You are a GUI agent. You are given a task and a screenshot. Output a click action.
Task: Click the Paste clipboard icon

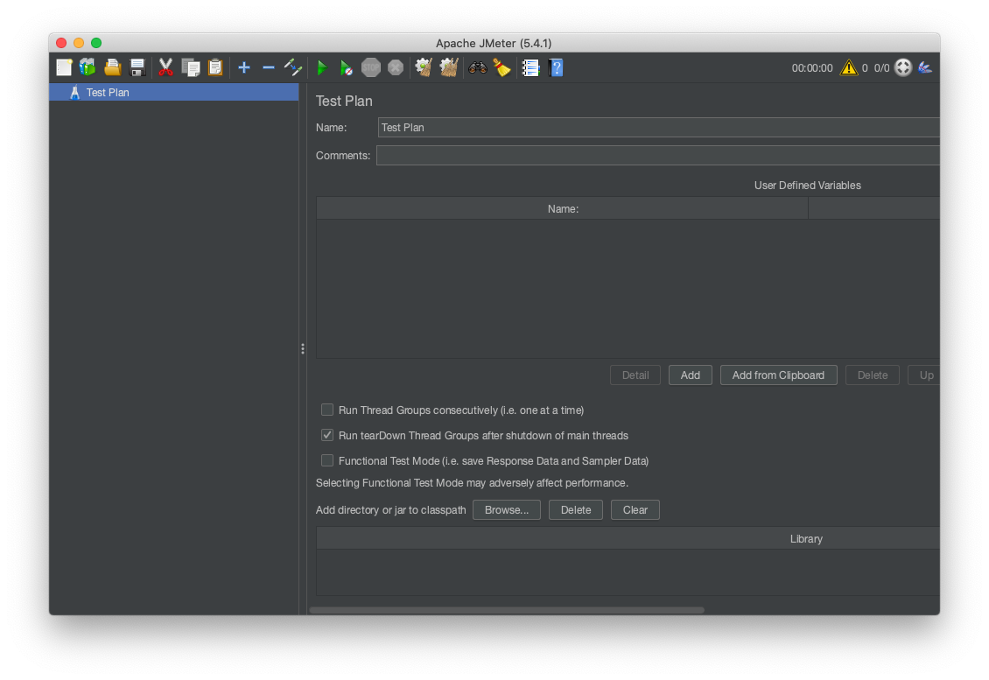click(215, 67)
